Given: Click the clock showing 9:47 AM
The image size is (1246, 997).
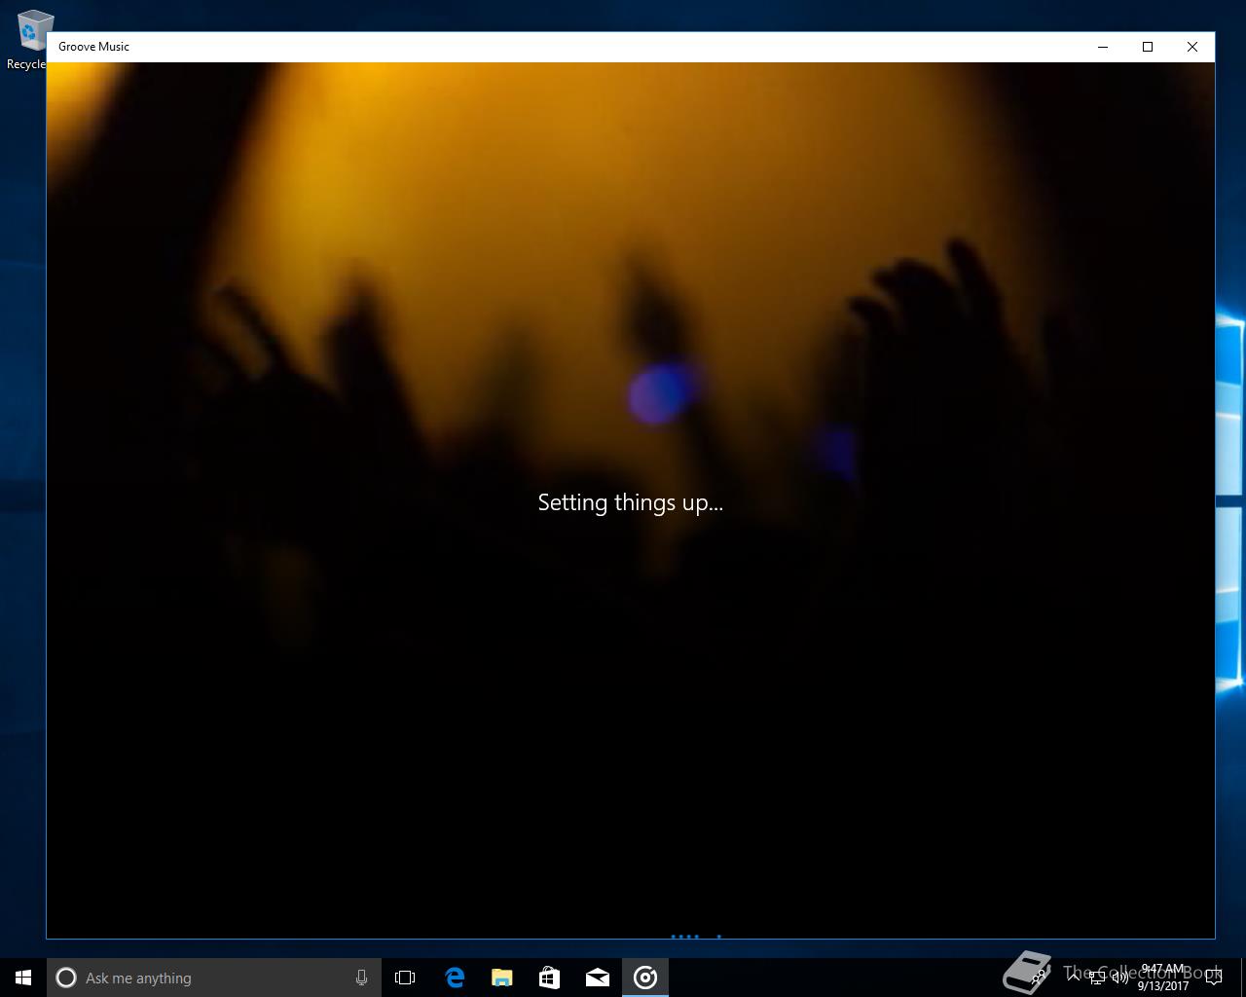Looking at the screenshot, I should click(1163, 978).
